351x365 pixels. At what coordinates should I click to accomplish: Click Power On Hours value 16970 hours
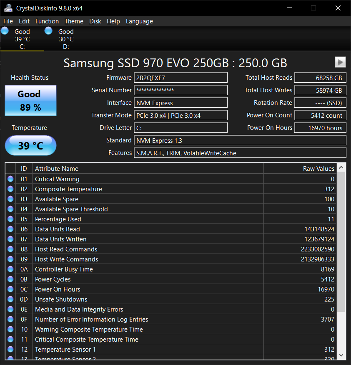click(320, 128)
